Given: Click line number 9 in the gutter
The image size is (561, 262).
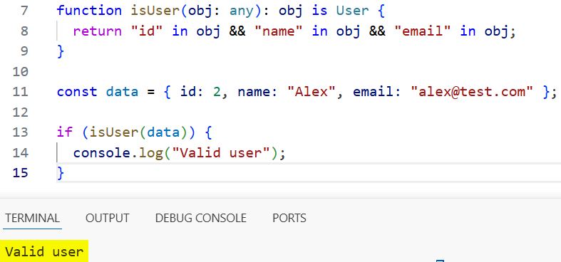Looking at the screenshot, I should [x=24, y=51].
